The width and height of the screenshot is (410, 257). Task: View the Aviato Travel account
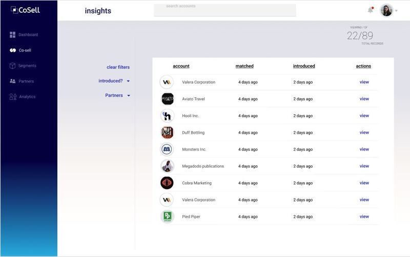(364, 99)
